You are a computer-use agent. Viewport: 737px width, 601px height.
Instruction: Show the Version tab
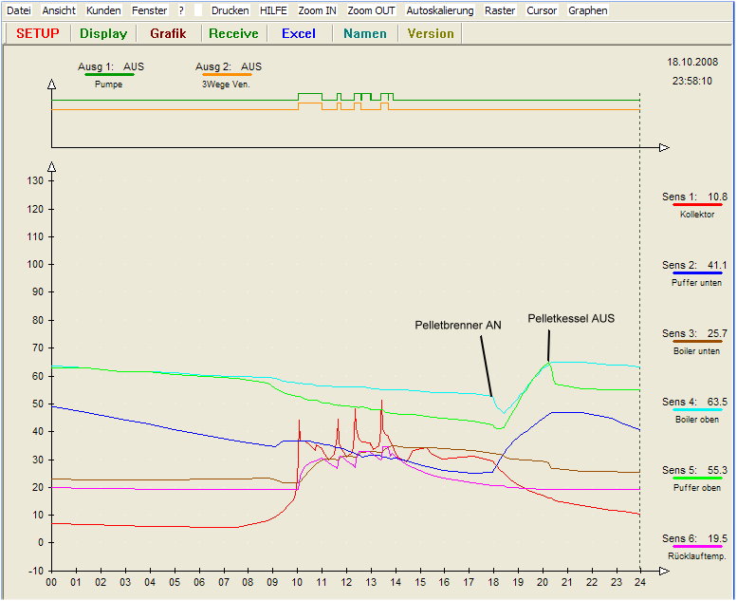coord(431,33)
